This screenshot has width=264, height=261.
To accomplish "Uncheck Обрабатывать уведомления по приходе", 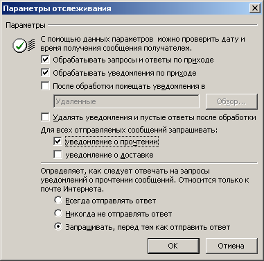I will (45, 73).
